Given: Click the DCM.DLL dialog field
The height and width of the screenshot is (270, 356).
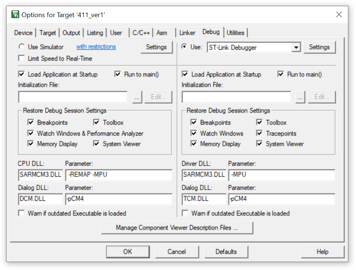Looking at the screenshot, I should click(40, 199).
